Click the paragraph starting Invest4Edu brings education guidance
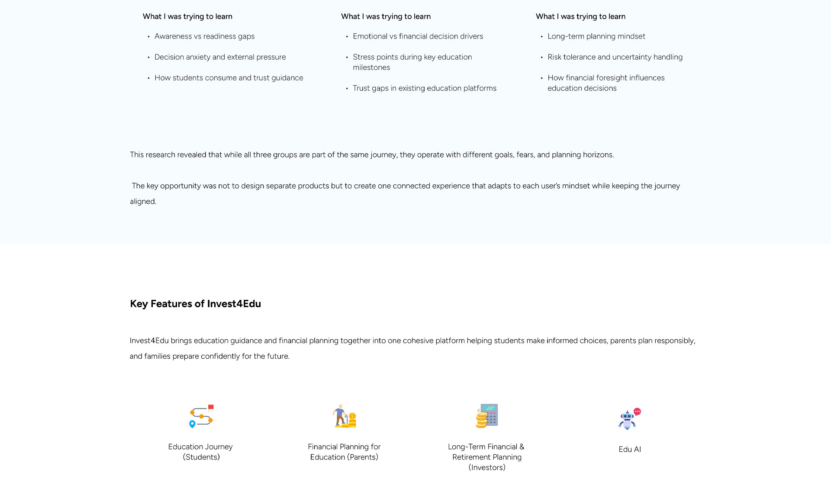The width and height of the screenshot is (831, 495). pyautogui.click(x=412, y=348)
